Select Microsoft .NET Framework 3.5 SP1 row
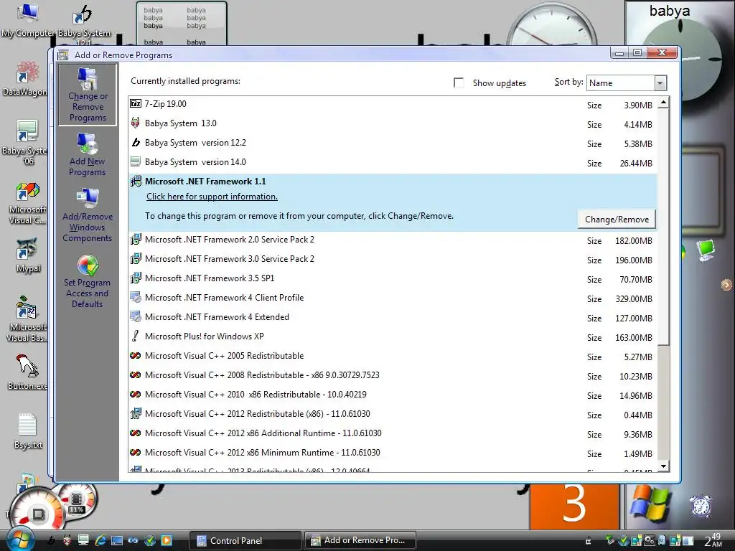Viewport: 735px width, 551px height. point(393,279)
